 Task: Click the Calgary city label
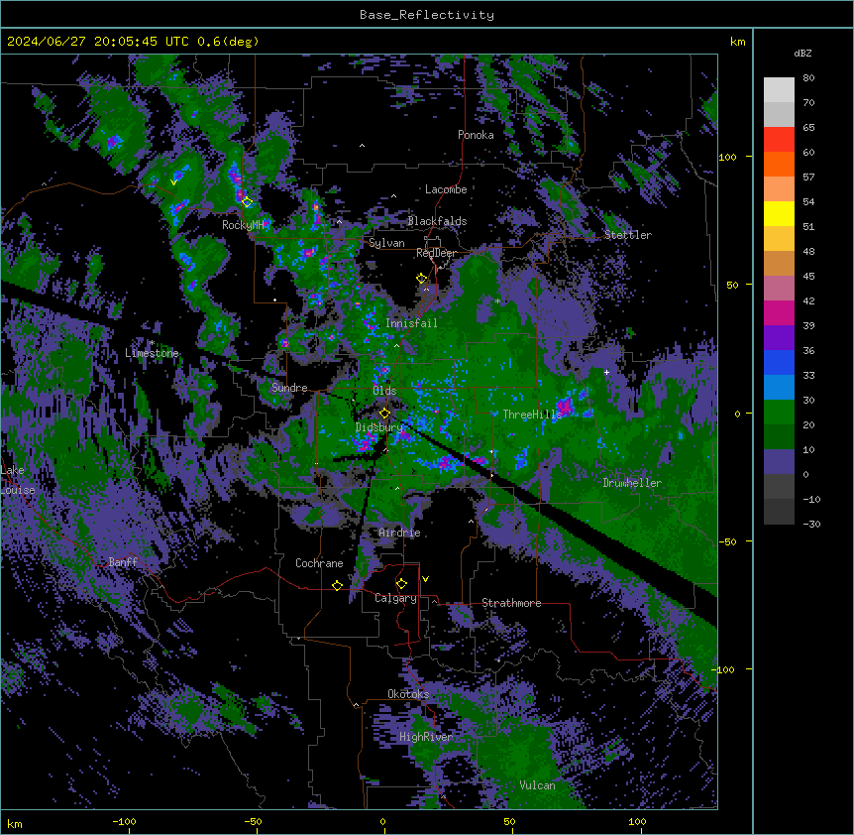tap(395, 598)
